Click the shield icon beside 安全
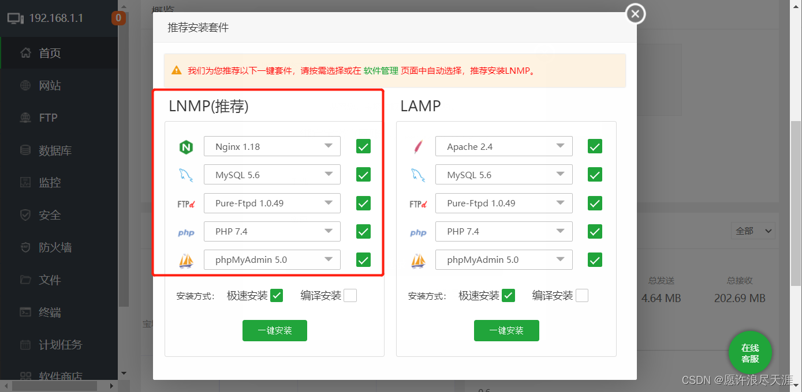 click(x=25, y=215)
